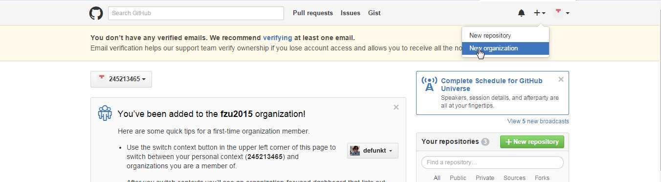661x182 pixels.
Task: View 5 new broadcasts link
Action: pos(538,121)
